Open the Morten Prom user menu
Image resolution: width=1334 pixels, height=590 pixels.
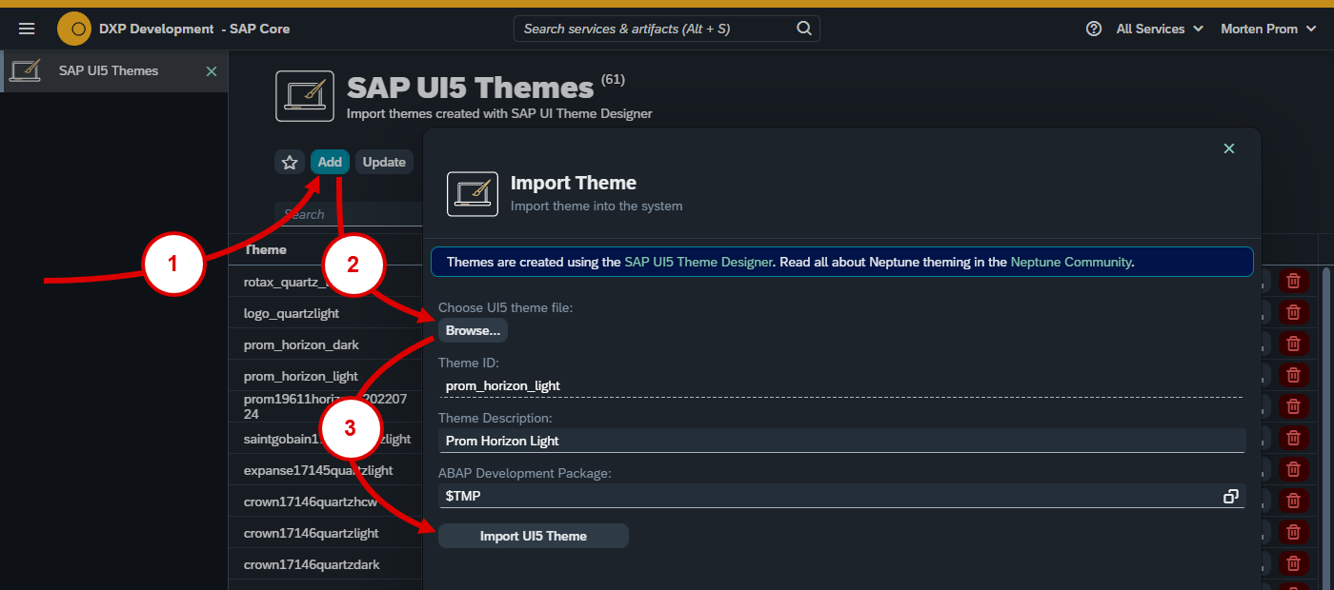[1268, 29]
